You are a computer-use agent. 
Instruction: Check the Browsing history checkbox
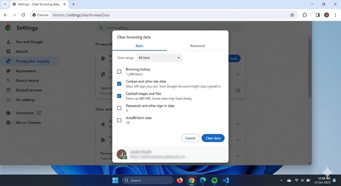click(x=119, y=71)
